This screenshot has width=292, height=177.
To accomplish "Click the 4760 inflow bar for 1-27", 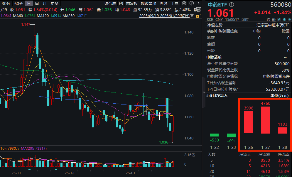I will click(266, 120).
